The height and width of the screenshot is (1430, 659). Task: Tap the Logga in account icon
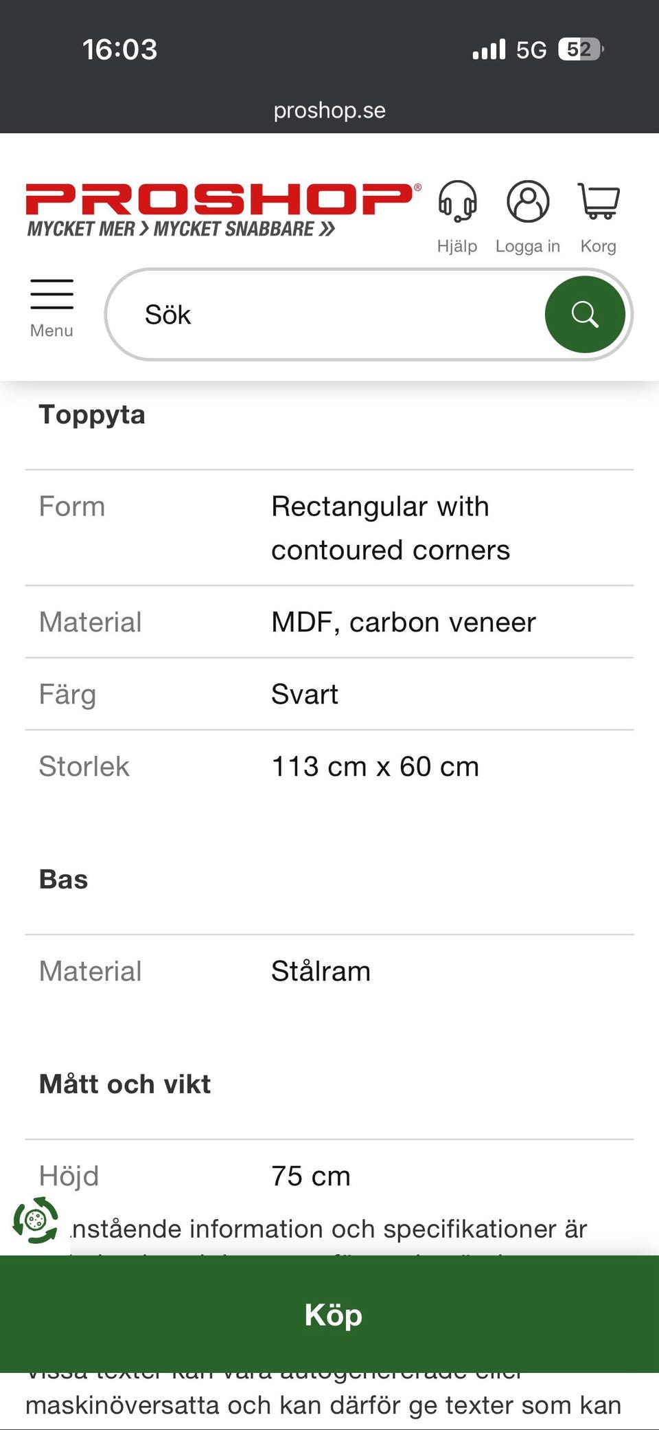pyautogui.click(x=527, y=202)
